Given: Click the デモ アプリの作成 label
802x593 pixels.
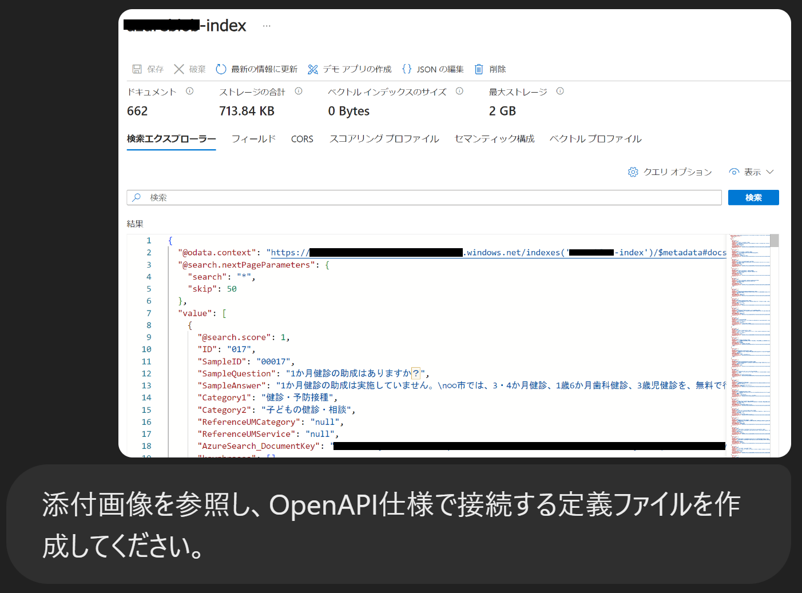Looking at the screenshot, I should coord(357,69).
